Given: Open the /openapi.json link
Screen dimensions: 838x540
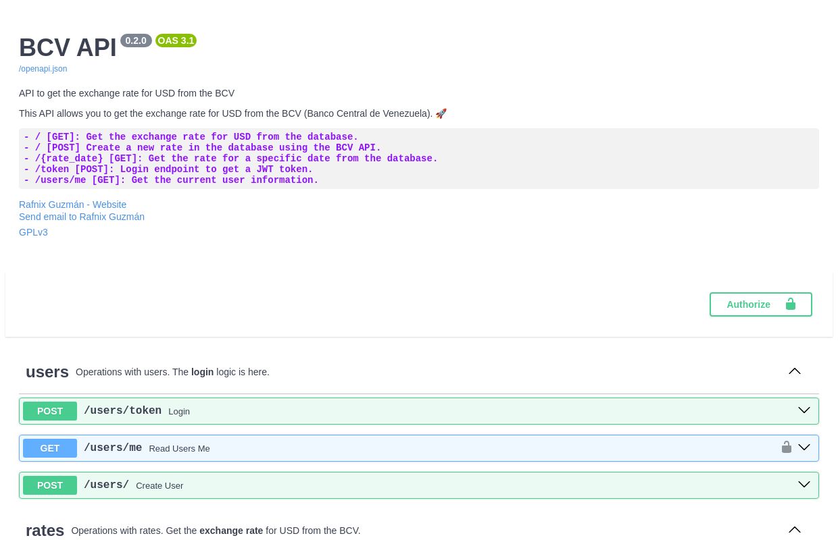Looking at the screenshot, I should (43, 69).
